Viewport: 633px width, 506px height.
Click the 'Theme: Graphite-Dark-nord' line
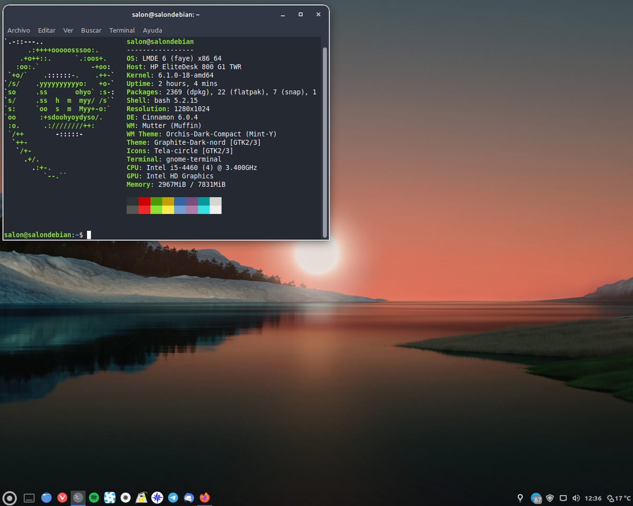tap(194, 142)
